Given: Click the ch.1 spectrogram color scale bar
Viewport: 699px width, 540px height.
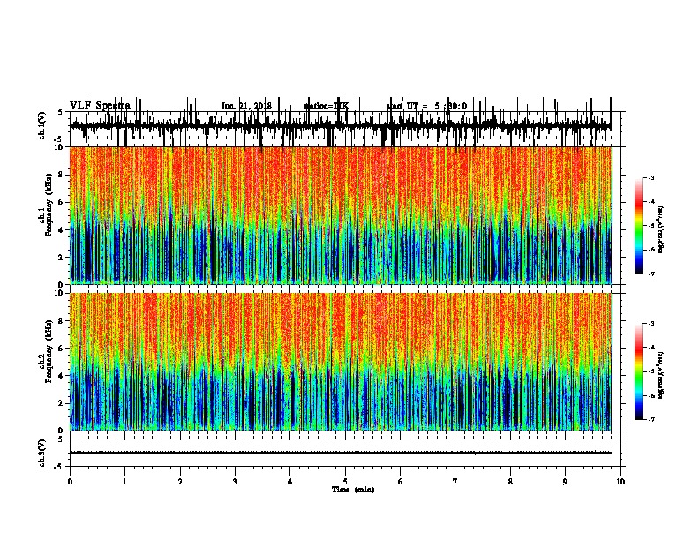Looking at the screenshot, I should tap(639, 226).
